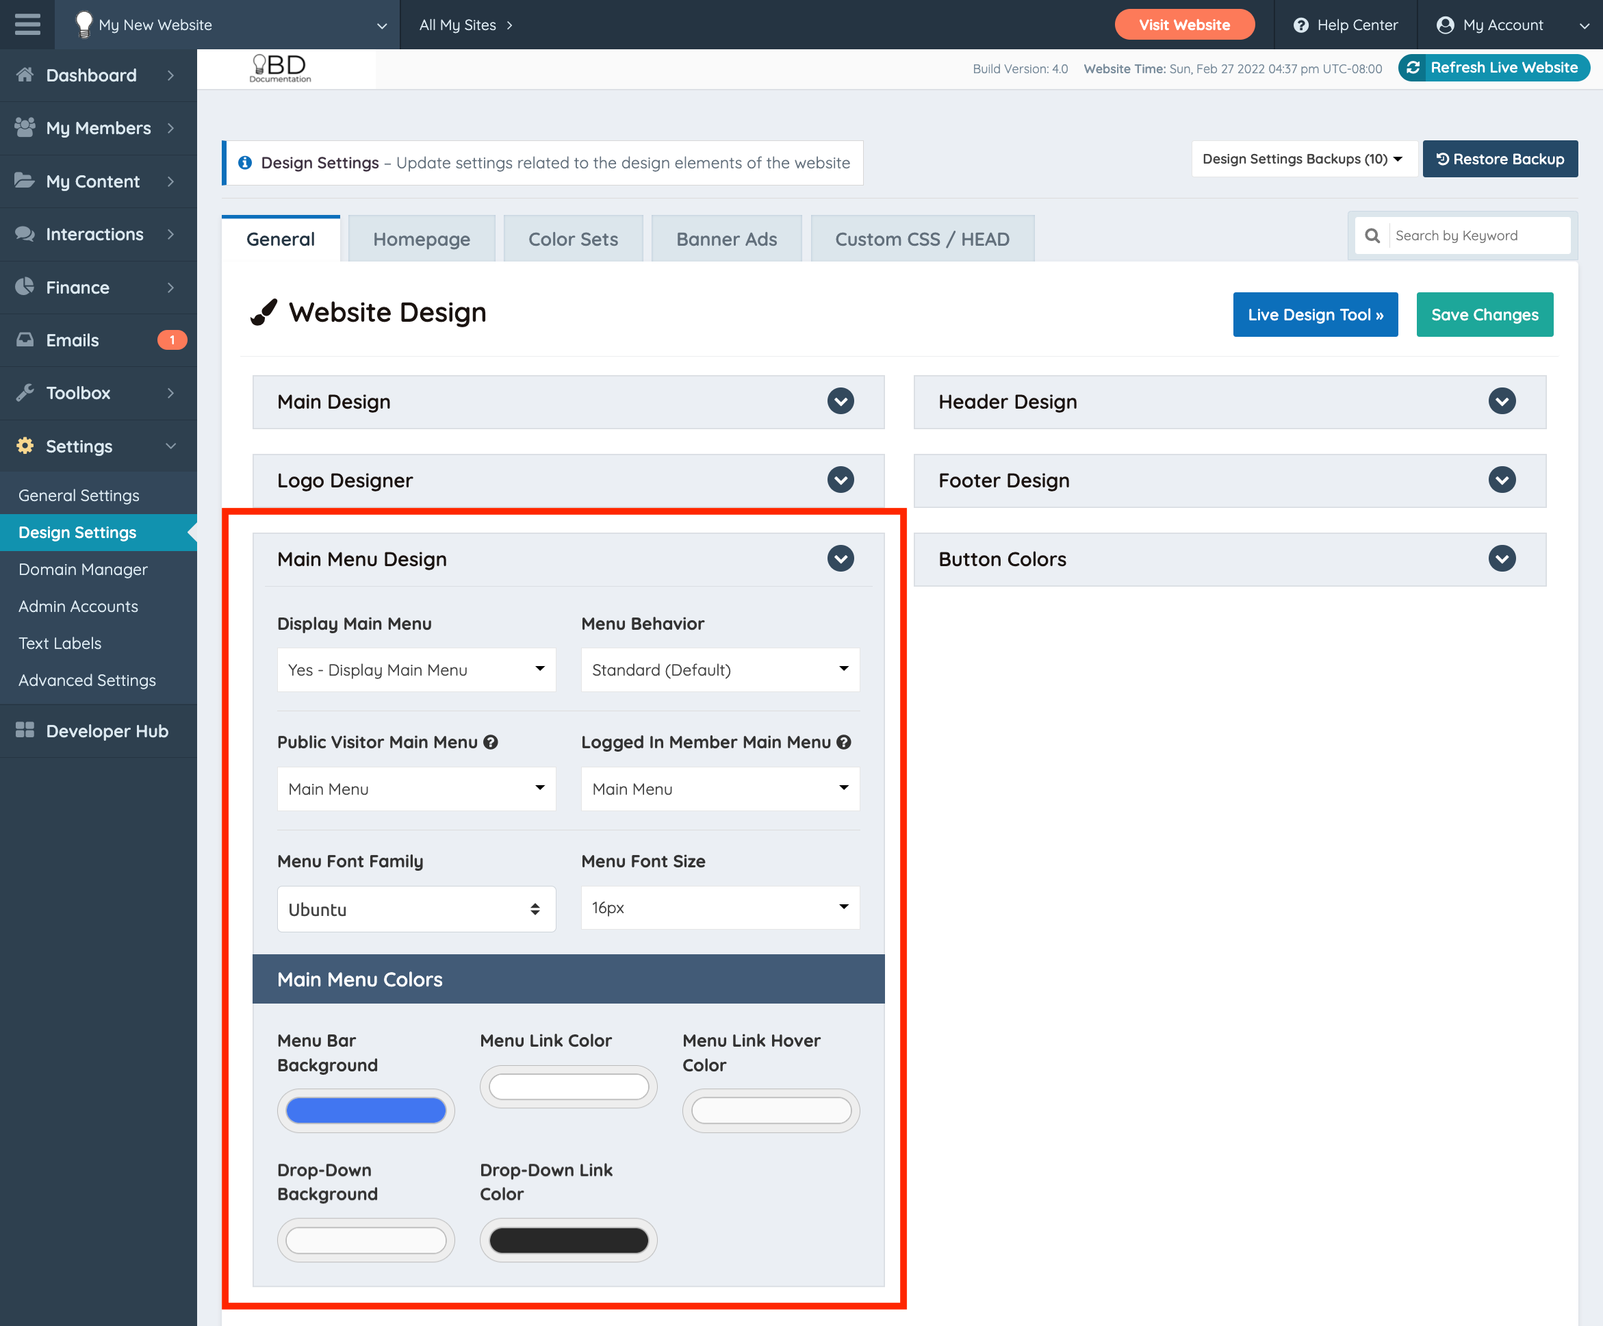Open the Custom CSS / HEAD tab

922,238
